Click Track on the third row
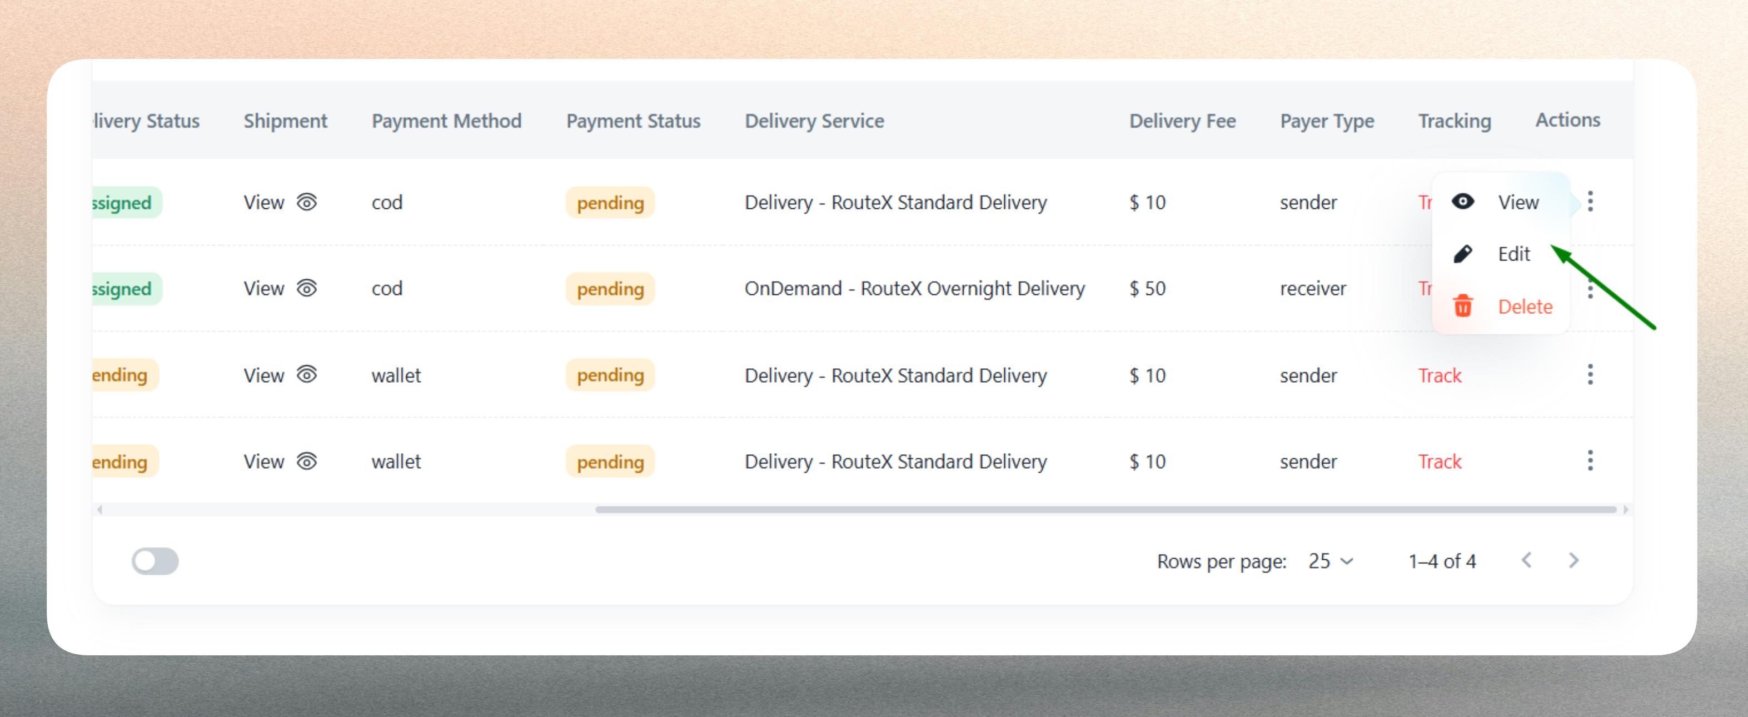Viewport: 1748px width, 717px height. [1440, 374]
